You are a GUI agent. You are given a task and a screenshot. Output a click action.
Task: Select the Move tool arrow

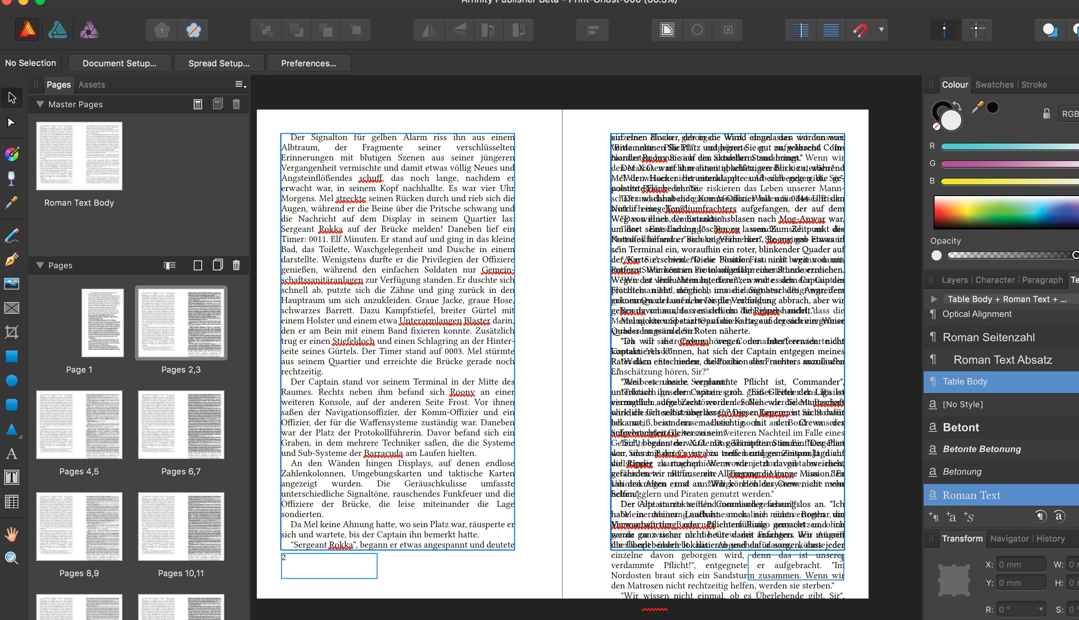click(12, 98)
